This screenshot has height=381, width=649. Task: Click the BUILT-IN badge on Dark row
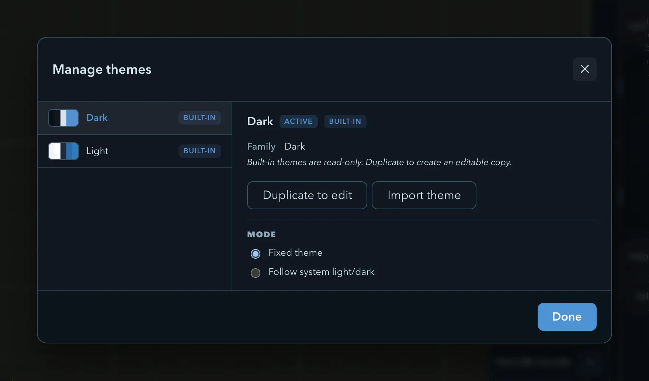(x=199, y=118)
